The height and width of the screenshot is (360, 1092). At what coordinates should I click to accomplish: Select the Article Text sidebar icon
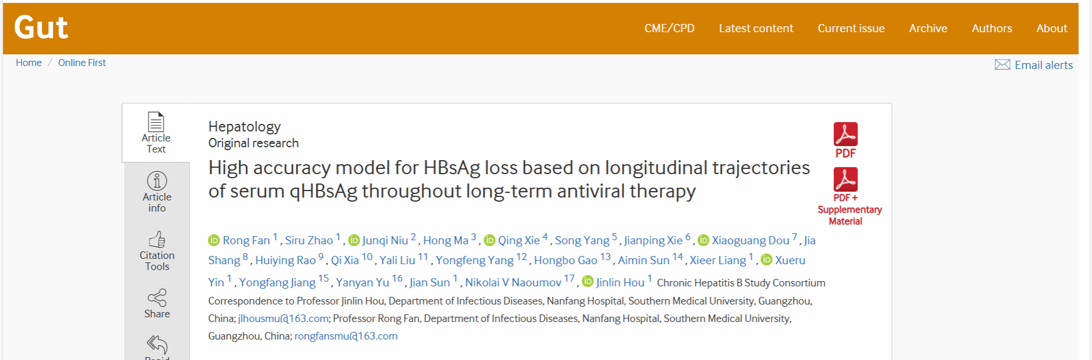tap(156, 122)
